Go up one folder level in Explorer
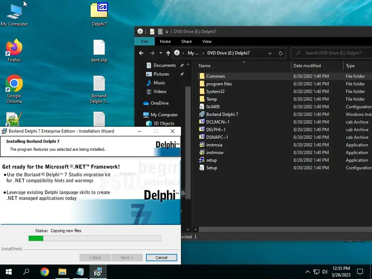 pos(168,53)
